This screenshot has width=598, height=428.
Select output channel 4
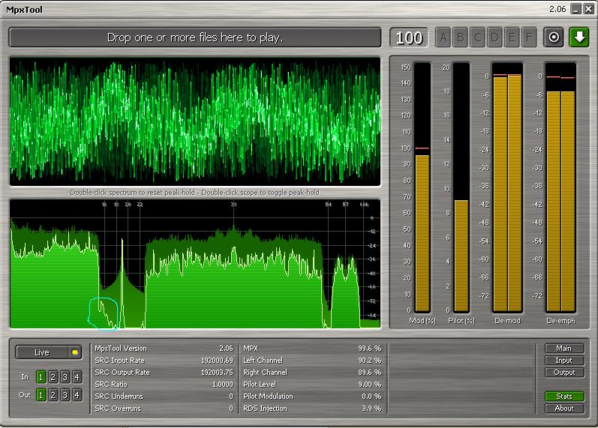click(x=77, y=395)
